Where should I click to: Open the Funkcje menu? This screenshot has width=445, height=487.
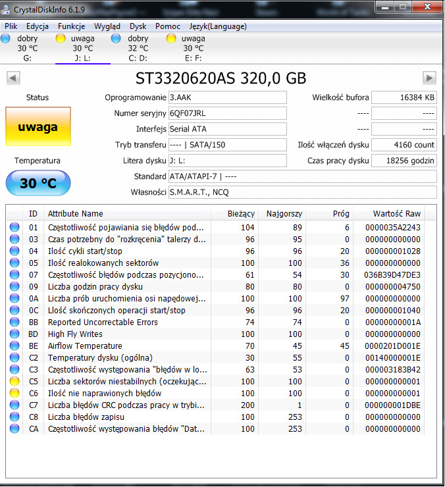72,26
